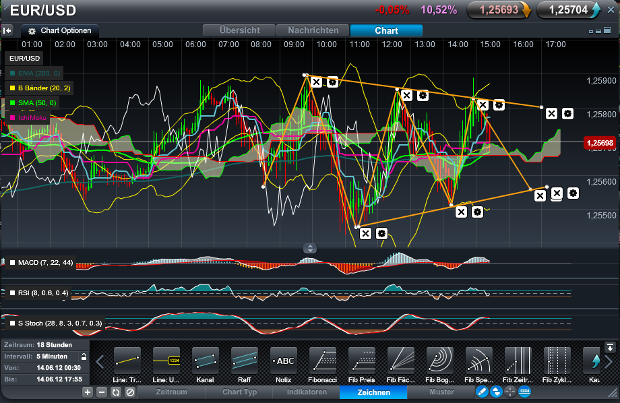Open the Indikatoren bottom tab
The height and width of the screenshot is (403, 620).
[x=307, y=392]
